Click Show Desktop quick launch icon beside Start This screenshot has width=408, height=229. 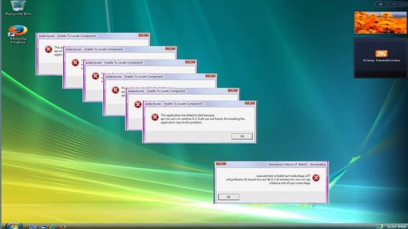tap(33, 226)
